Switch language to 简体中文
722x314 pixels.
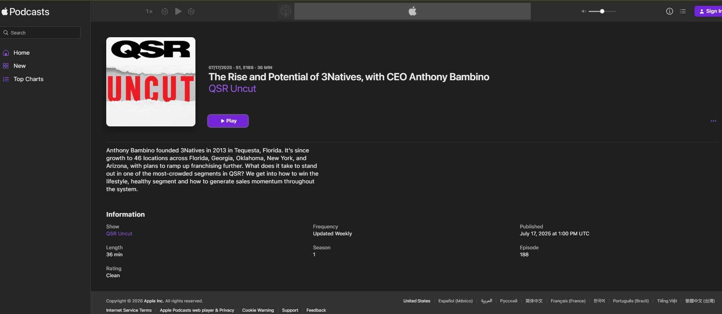coord(534,301)
